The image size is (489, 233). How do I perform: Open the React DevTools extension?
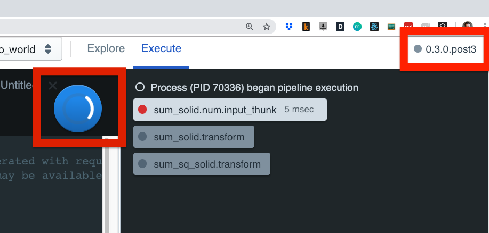tap(374, 27)
